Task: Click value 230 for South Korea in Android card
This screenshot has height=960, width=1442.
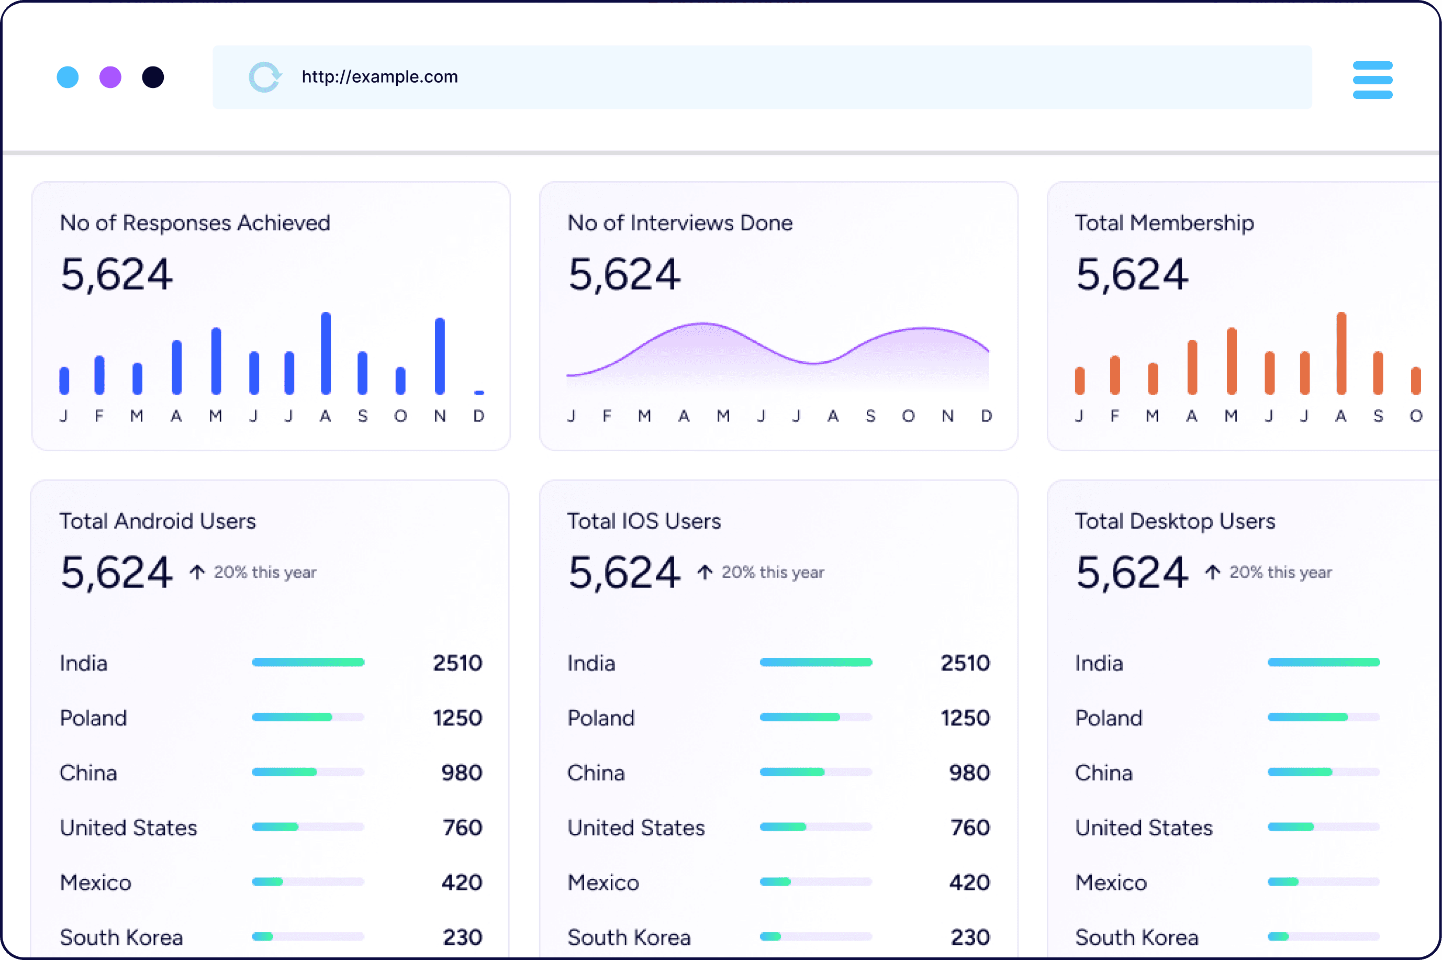Action: point(463,937)
